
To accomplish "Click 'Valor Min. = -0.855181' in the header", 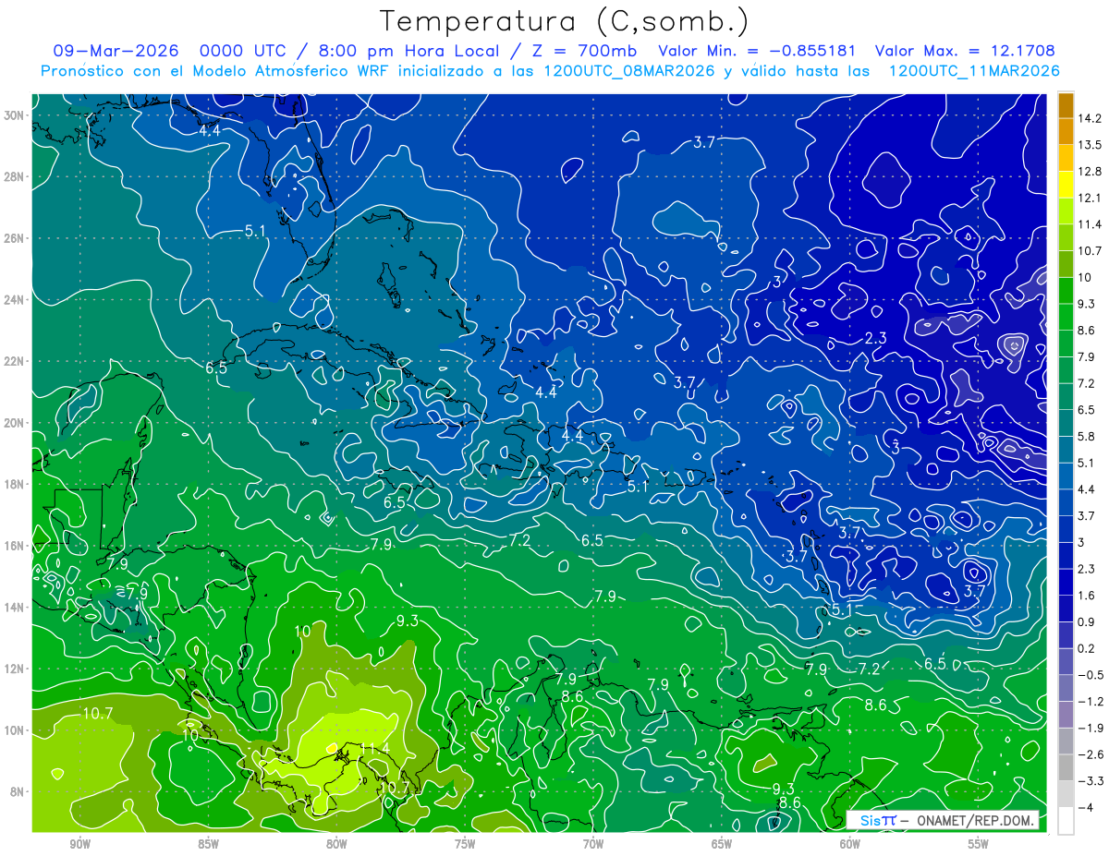I will coord(757,51).
